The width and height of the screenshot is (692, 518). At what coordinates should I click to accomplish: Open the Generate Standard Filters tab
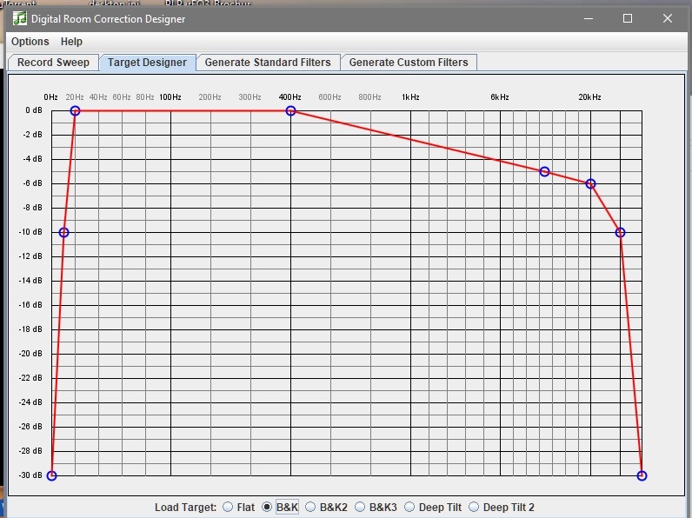tap(268, 63)
